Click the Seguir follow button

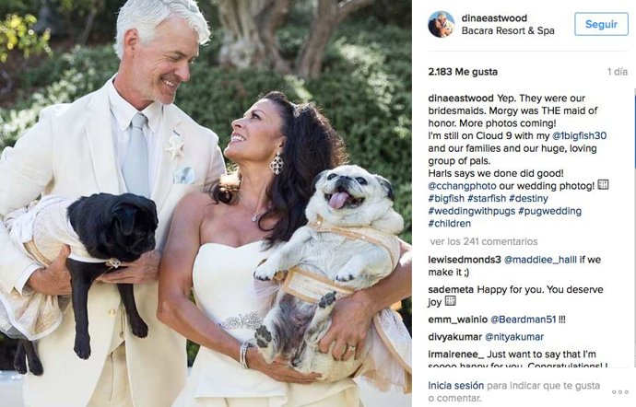point(601,24)
